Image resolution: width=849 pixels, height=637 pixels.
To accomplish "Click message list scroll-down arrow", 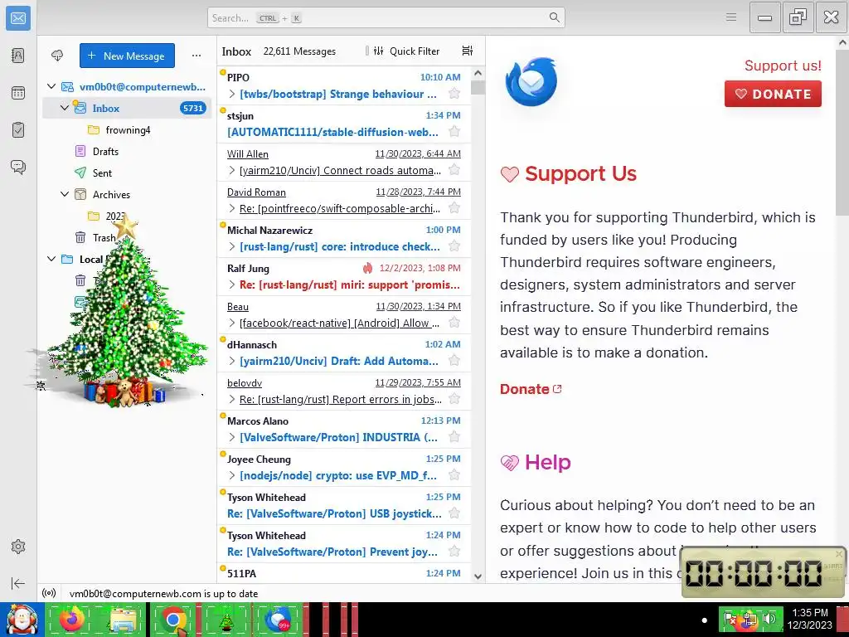I will 478,576.
